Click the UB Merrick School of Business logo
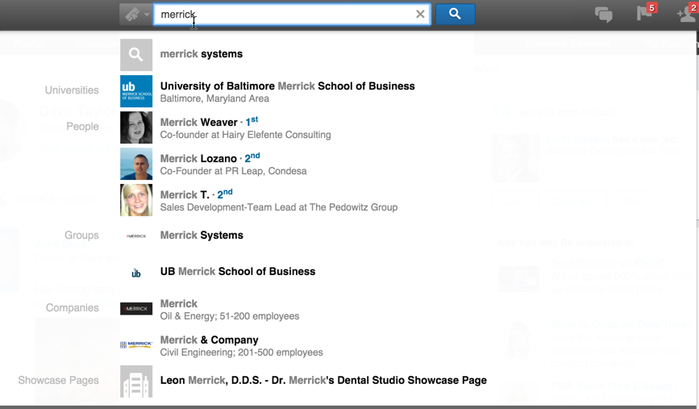 click(x=136, y=91)
